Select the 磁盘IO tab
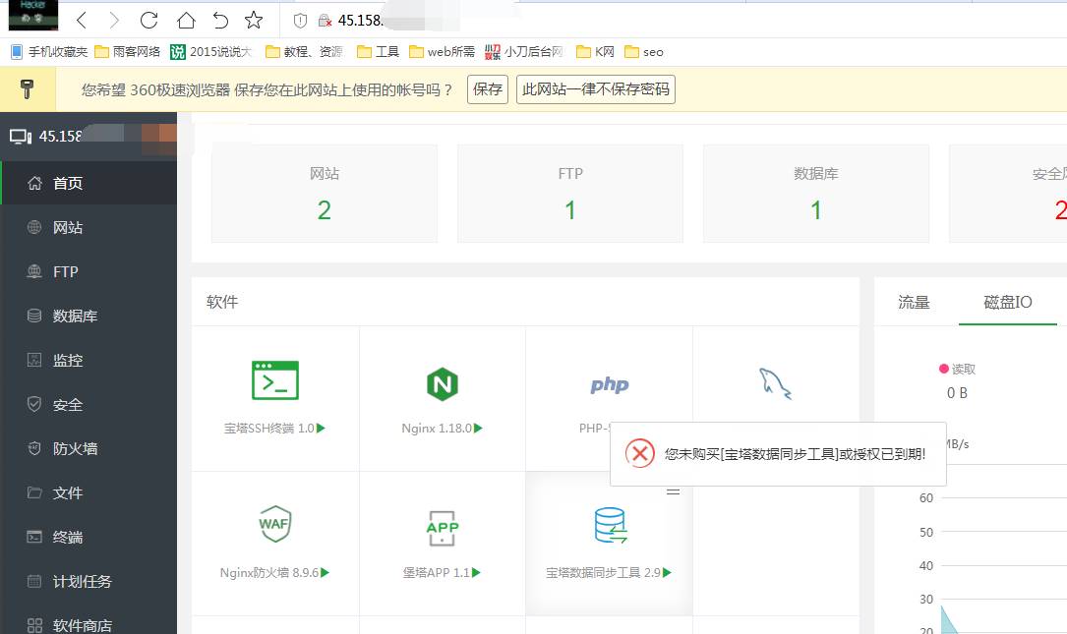Image resolution: width=1067 pixels, height=634 pixels. pos(1007,302)
